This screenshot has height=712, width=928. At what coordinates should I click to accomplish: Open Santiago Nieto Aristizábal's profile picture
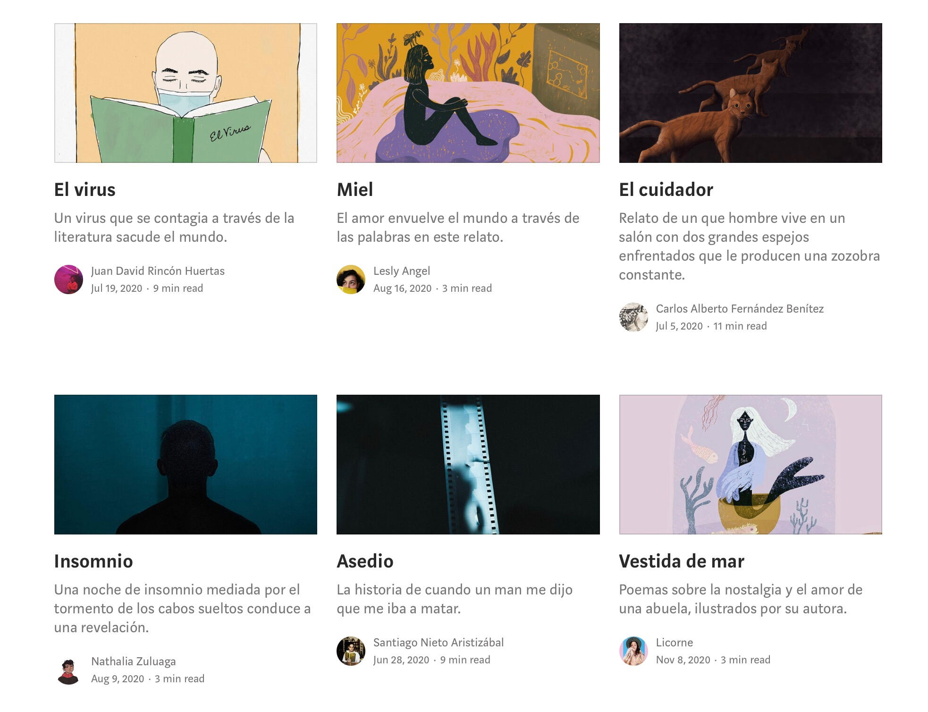351,651
